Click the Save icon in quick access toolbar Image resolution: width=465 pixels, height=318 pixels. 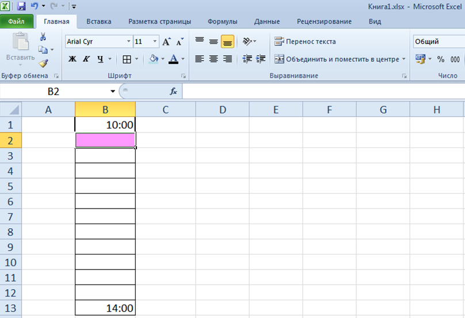click(x=21, y=6)
